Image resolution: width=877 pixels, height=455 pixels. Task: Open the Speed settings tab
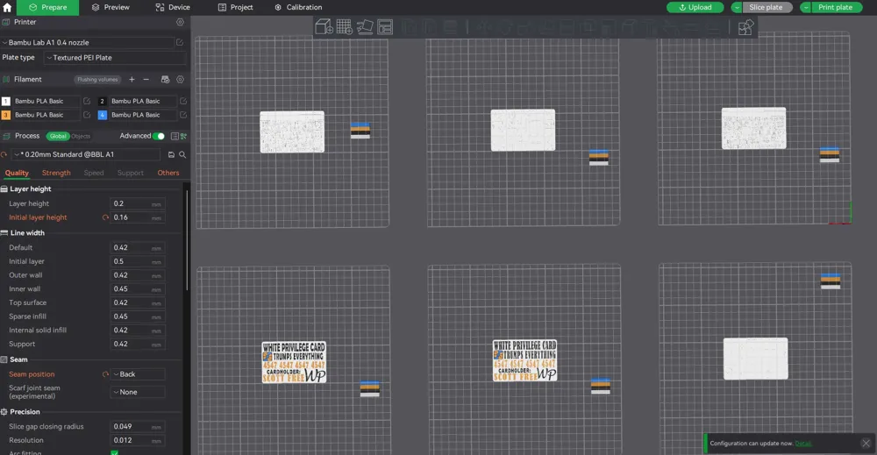pos(94,173)
